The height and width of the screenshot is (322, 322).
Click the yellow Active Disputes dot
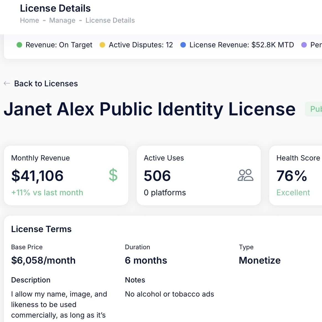click(x=102, y=45)
